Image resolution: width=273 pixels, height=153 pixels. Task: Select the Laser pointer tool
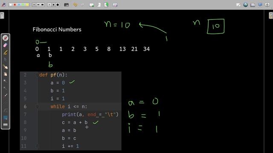click(x=6, y=95)
